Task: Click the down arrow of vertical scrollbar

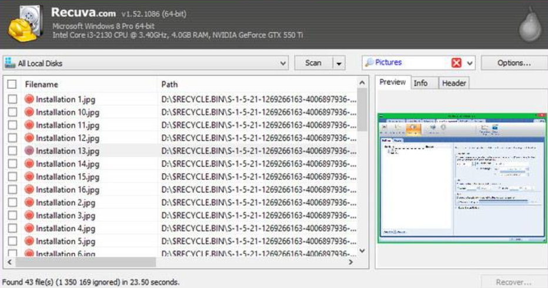Action: tap(362, 250)
